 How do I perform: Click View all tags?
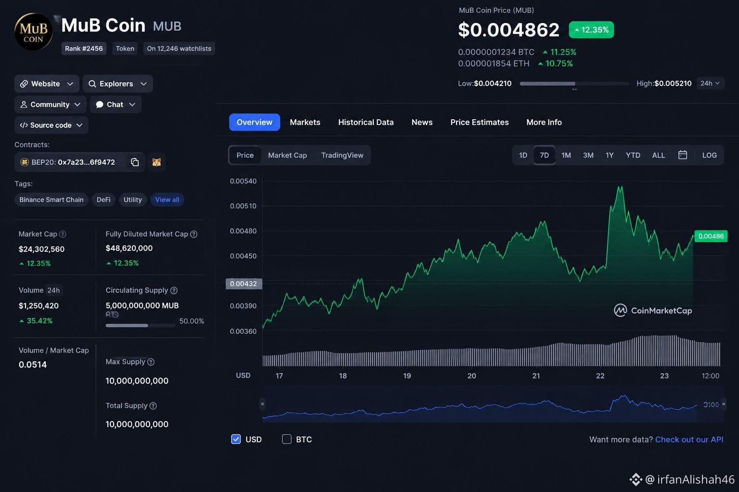tap(167, 199)
